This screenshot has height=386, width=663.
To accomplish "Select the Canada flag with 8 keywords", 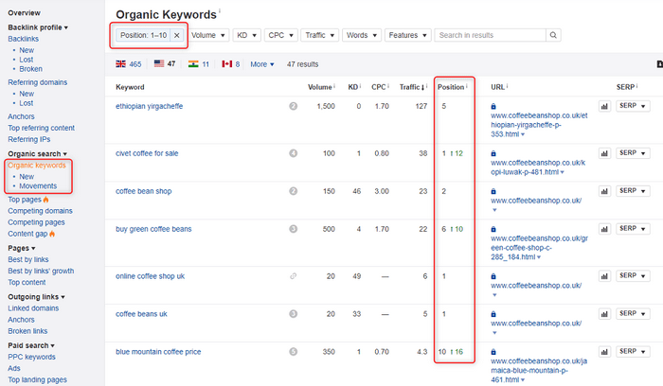I will (231, 64).
